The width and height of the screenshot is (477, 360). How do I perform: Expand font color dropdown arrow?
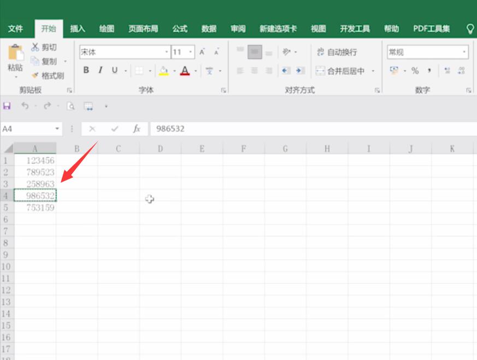[196, 71]
